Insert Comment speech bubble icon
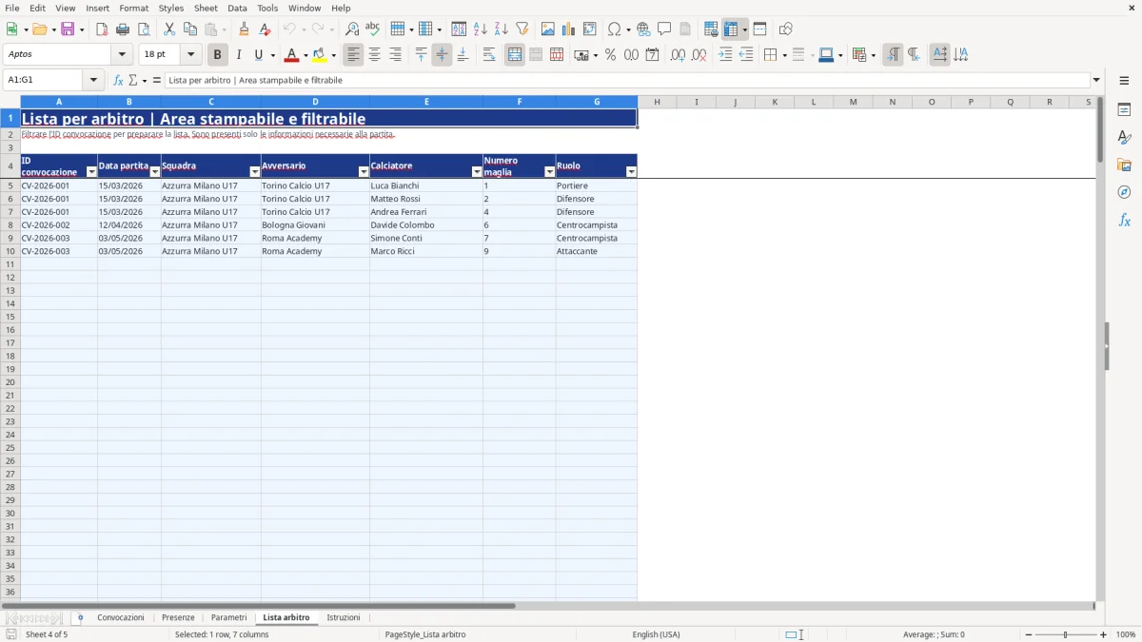 point(664,29)
